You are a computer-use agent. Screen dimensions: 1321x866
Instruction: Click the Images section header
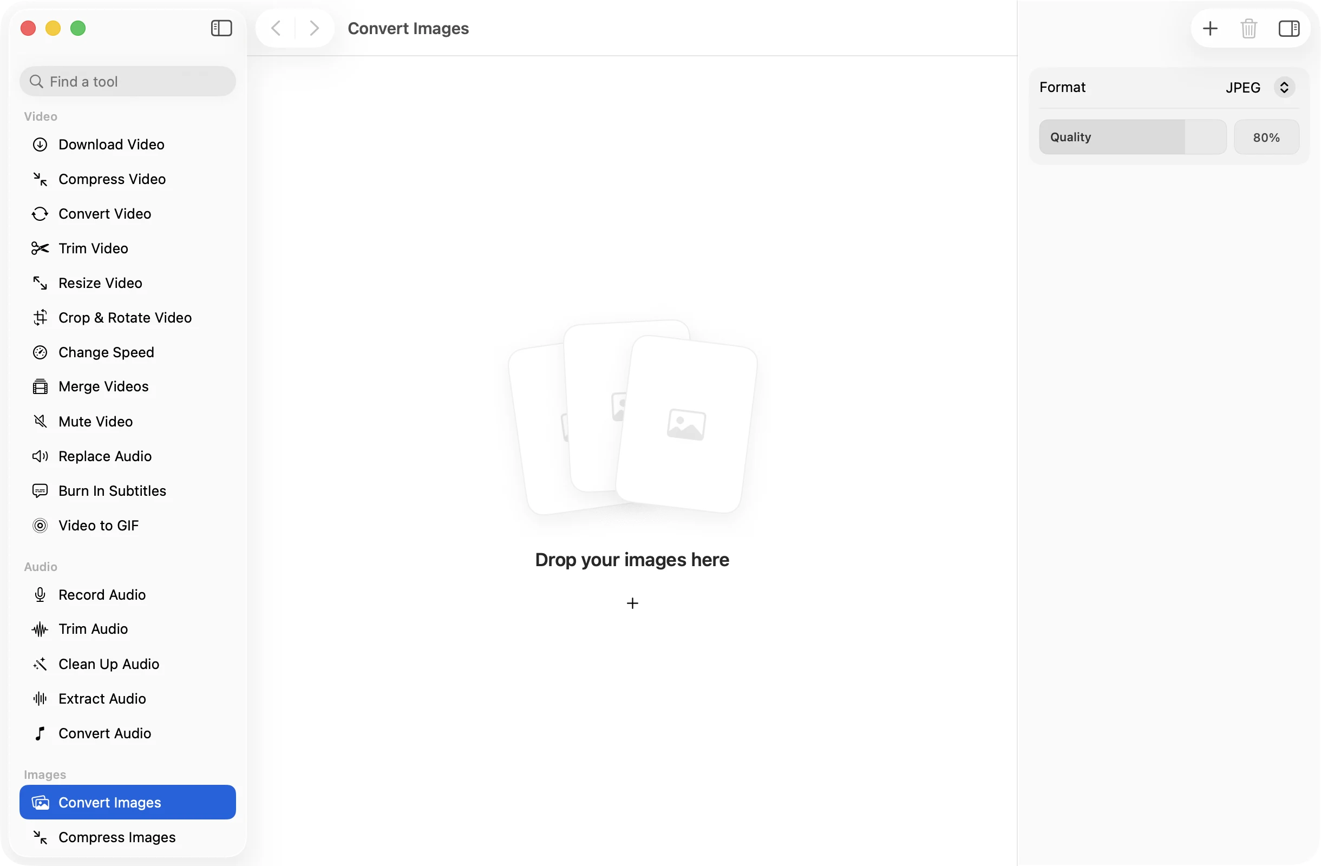click(x=45, y=775)
